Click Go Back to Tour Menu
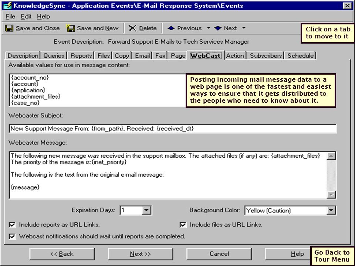The height and width of the screenshot is (266, 355). click(332, 256)
